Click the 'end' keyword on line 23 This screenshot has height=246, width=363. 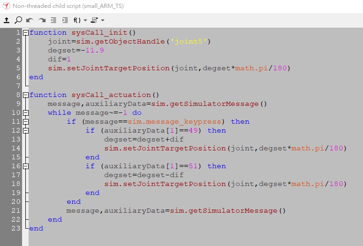click(36, 229)
